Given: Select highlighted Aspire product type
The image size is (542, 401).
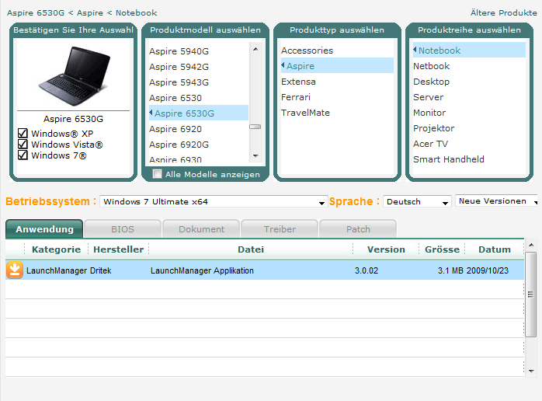Looking at the screenshot, I should [x=337, y=65].
